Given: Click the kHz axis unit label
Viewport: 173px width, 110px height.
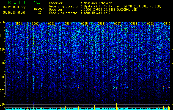Looking at the screenshot, I should (2, 22).
